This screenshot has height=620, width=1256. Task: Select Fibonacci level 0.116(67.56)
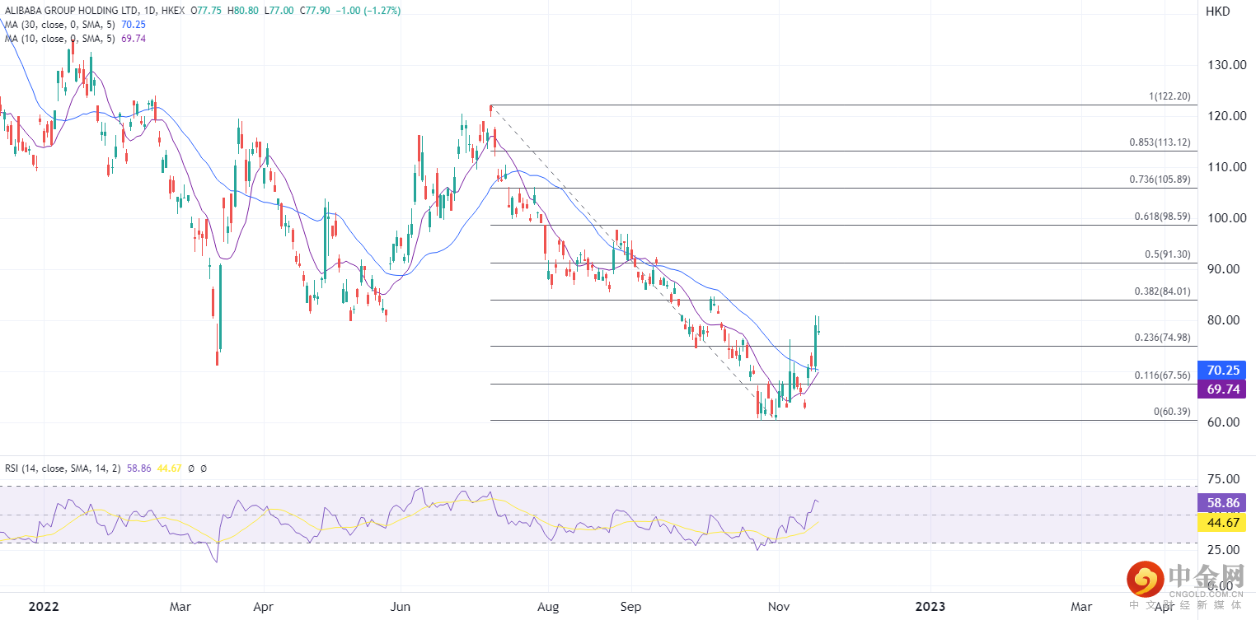[1162, 375]
